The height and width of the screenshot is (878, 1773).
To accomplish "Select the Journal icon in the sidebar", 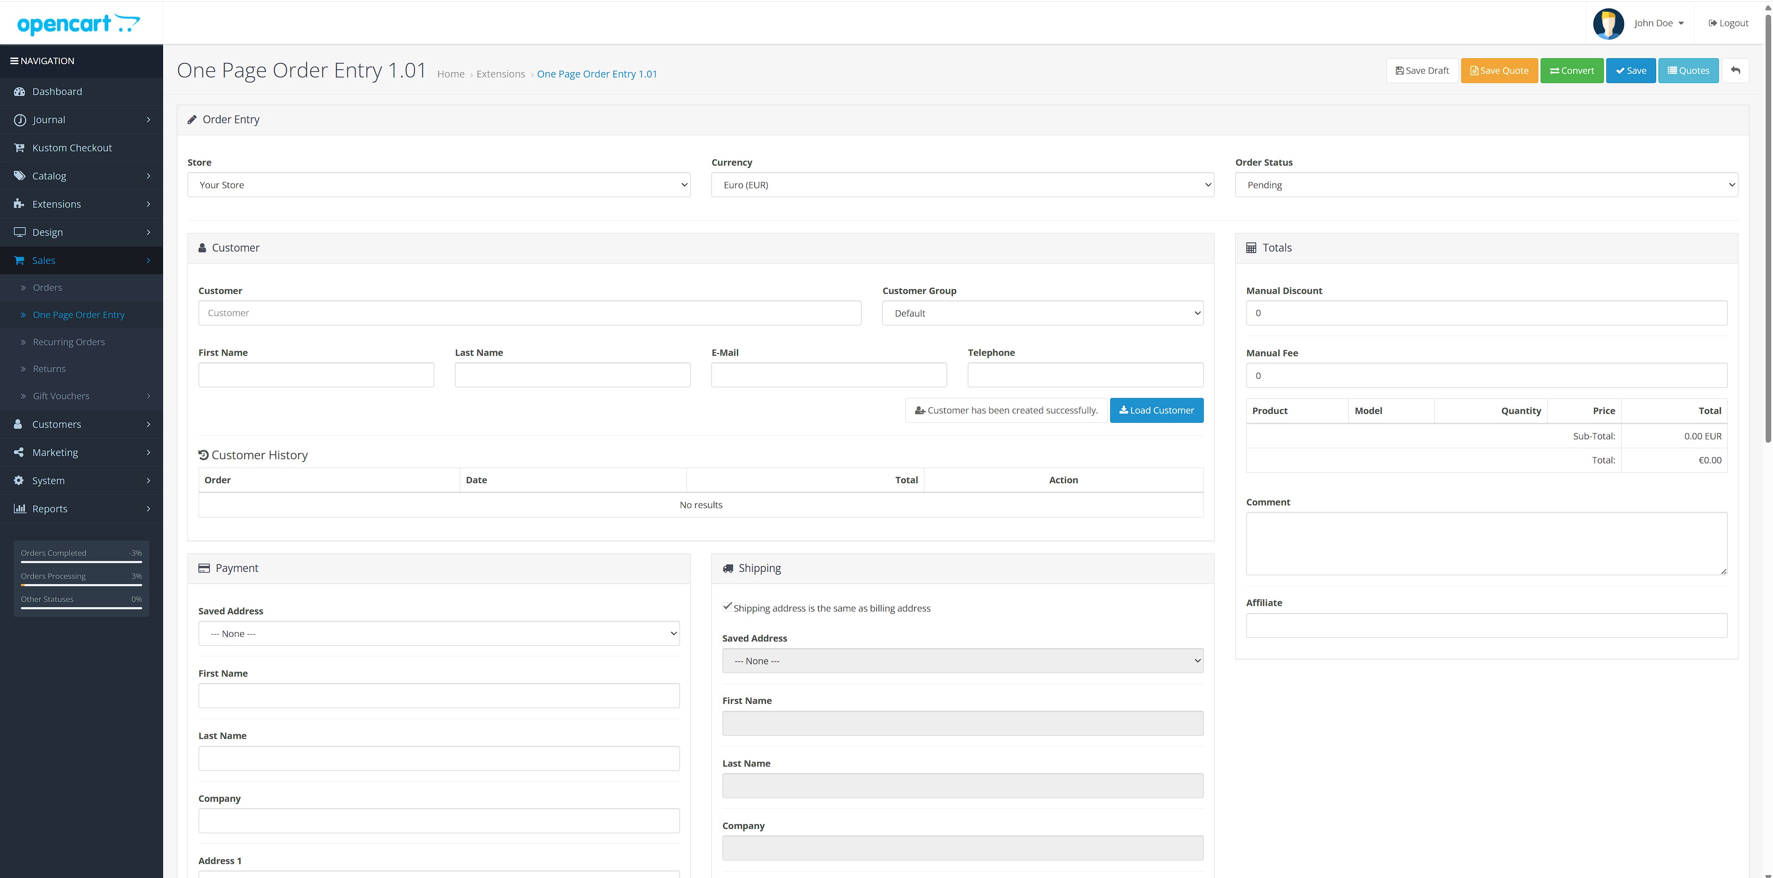I will (x=19, y=119).
